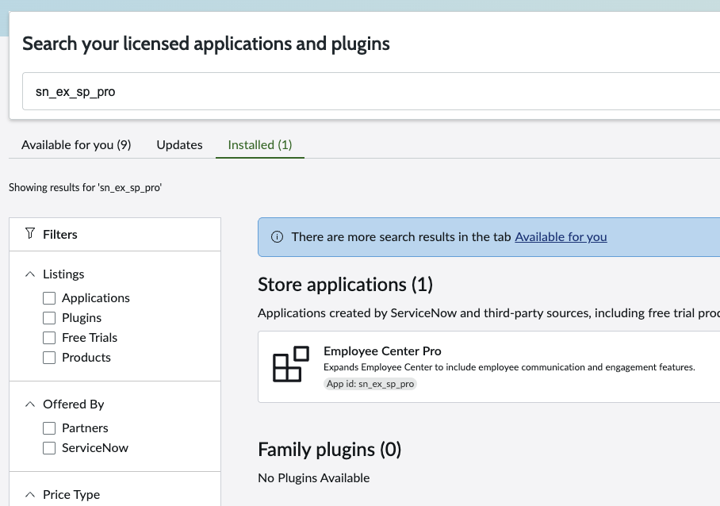Viewport: 720px width, 506px height.
Task: Click the Store applications (1) heading
Action: (x=345, y=285)
